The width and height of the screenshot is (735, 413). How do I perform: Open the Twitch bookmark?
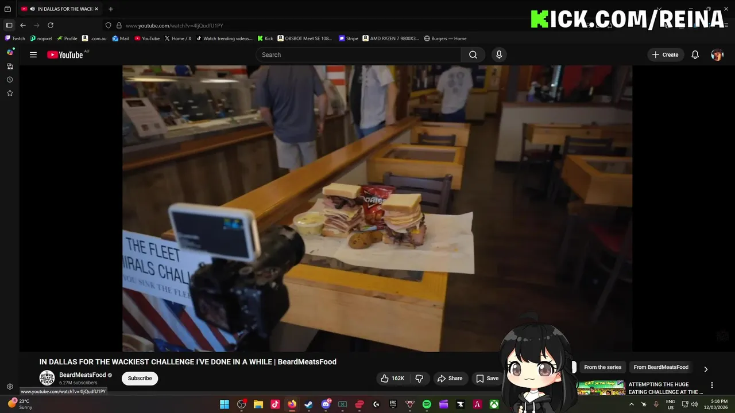pos(16,38)
